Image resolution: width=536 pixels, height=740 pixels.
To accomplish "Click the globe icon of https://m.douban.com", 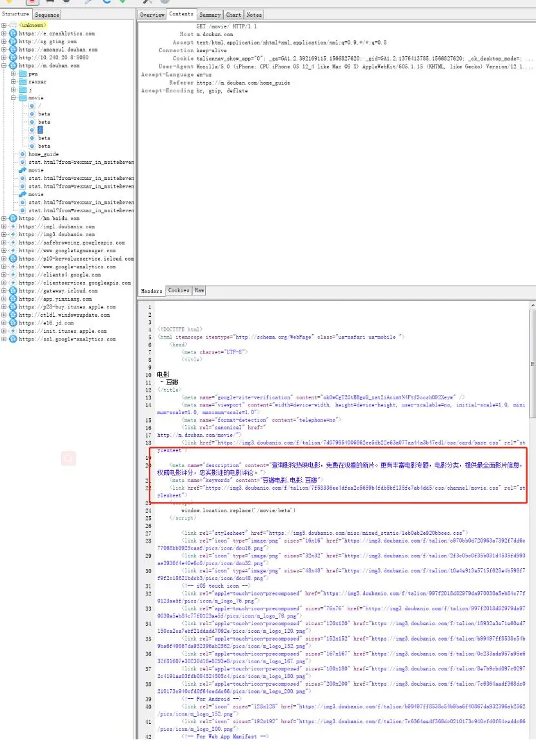I will (13, 66).
